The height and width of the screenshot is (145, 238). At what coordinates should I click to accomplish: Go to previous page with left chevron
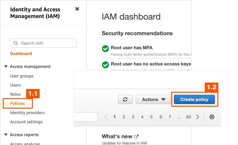(106, 117)
